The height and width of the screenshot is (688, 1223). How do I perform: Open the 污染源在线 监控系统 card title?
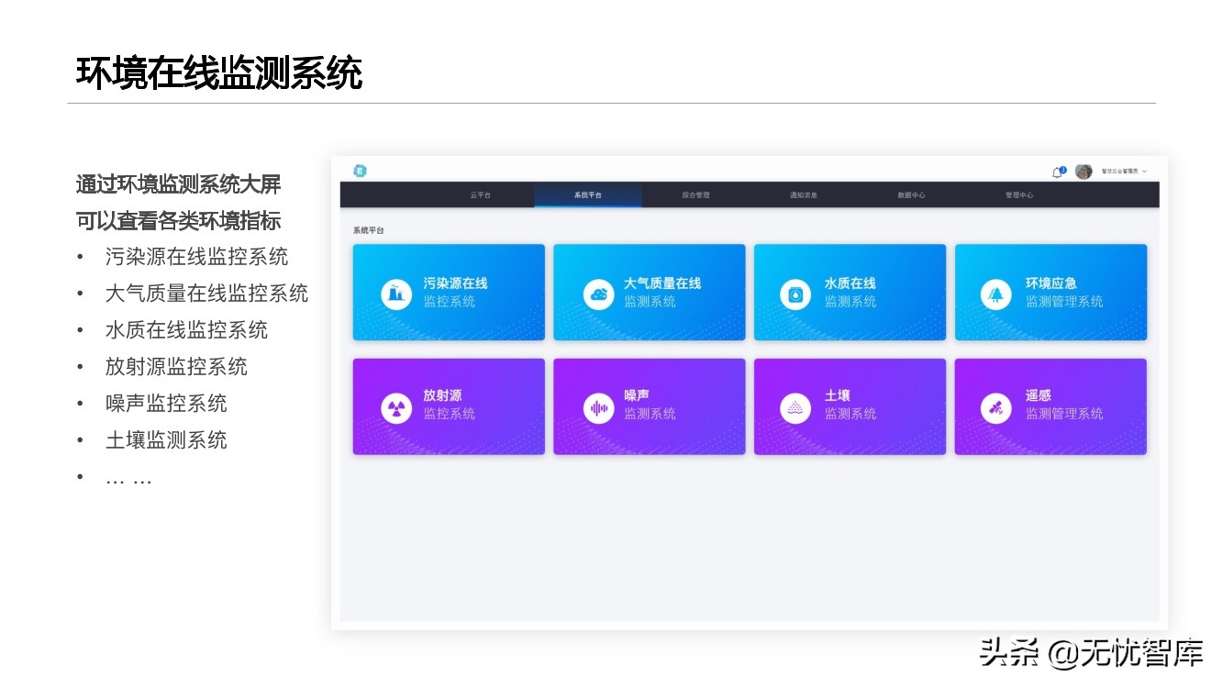[455, 293]
